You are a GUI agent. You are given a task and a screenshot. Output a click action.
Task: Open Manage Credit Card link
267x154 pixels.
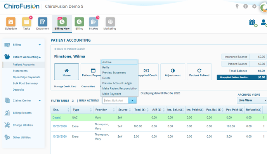(65, 86)
